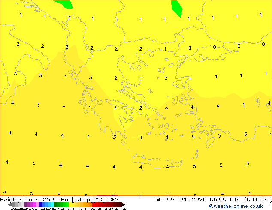Viewport: 272px width, 210px height.
Task: Click the legend scale label '54' at right end
Action: pyautogui.click(x=124, y=209)
